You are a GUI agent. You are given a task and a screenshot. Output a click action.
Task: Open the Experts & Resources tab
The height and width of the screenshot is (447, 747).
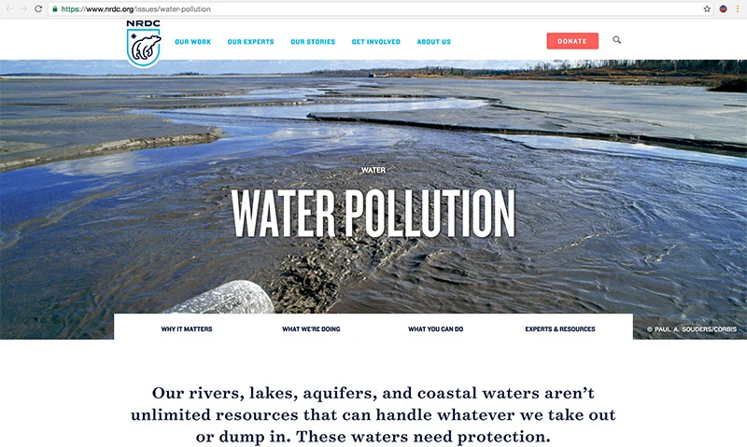coord(560,328)
